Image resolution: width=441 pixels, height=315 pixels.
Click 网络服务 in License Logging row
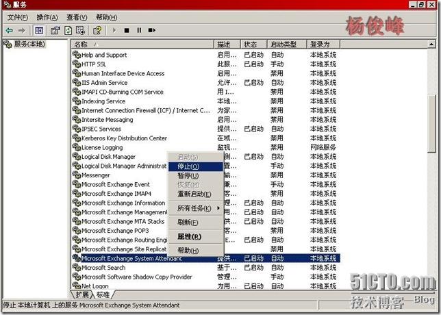pyautogui.click(x=323, y=147)
